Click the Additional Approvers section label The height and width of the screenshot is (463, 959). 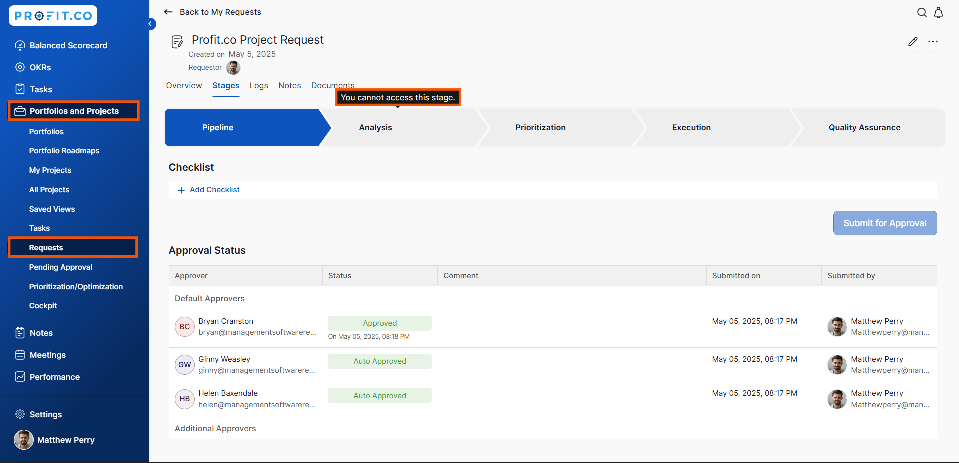pos(215,428)
